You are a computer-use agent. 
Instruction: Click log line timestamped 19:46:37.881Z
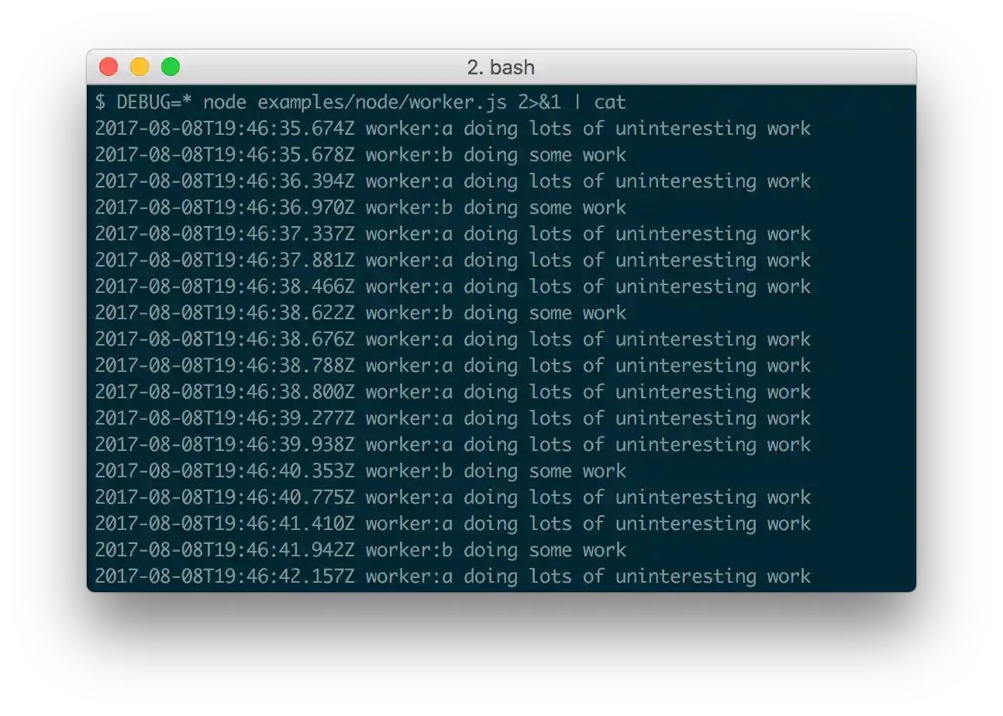(453, 260)
